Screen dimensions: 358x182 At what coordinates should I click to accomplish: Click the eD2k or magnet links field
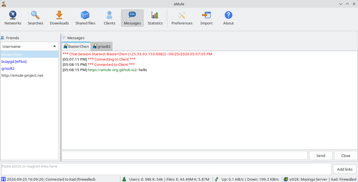click(166, 169)
